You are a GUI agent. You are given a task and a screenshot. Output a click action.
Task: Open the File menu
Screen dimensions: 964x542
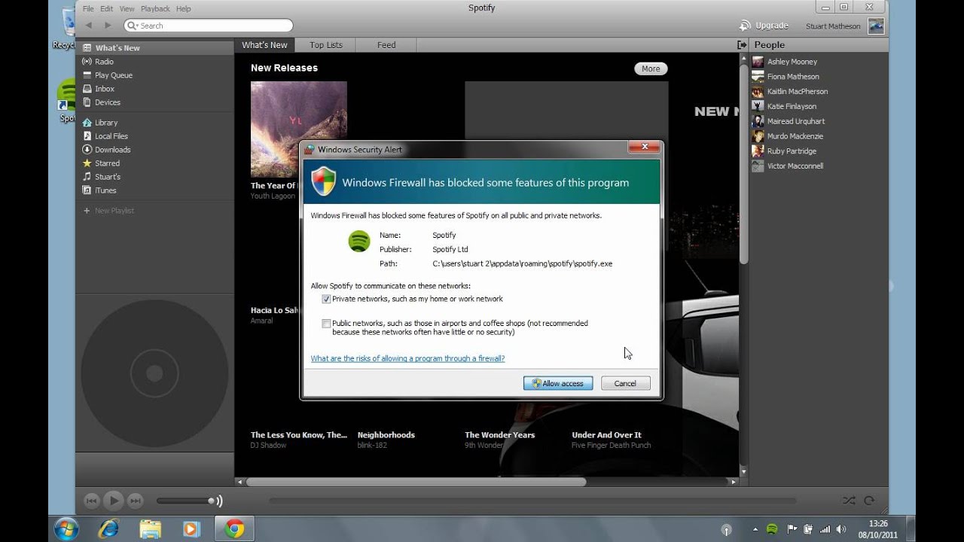[88, 8]
